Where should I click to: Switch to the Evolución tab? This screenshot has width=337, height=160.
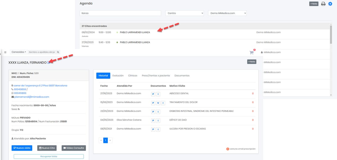118,76
